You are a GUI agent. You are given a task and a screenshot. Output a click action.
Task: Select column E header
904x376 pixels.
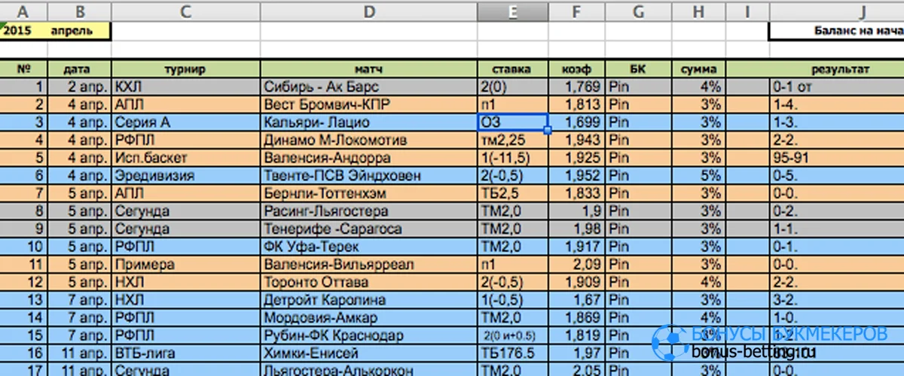512,11
